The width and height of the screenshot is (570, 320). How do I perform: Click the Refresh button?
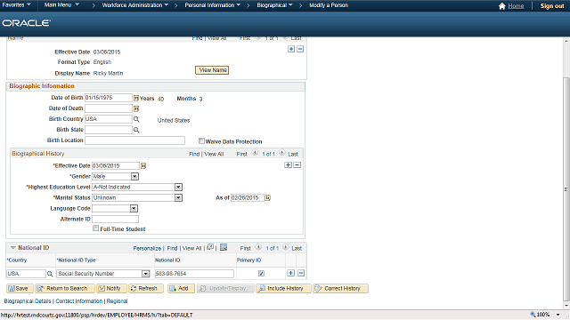pos(146,288)
